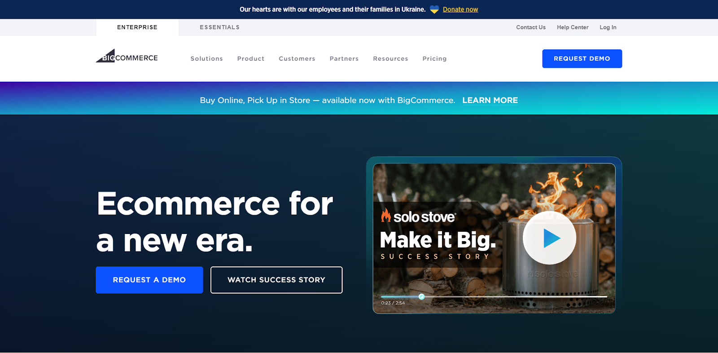Click the Watch Success Story button
This screenshot has height=353, width=718.
(276, 280)
